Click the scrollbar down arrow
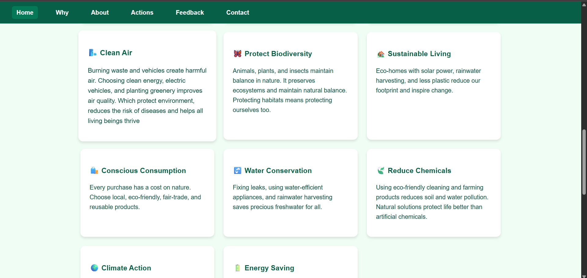Image resolution: width=587 pixels, height=278 pixels. (x=584, y=276)
